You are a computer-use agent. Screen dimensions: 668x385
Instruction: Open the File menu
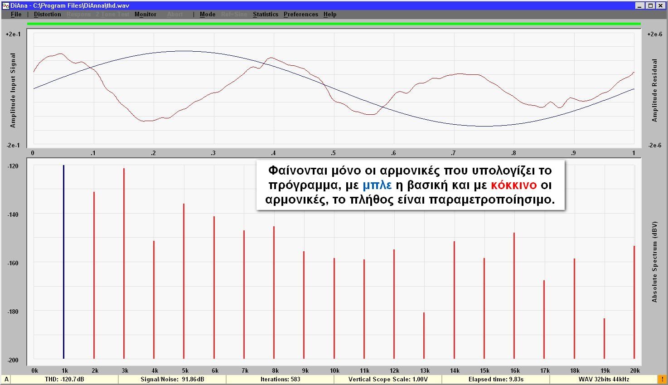click(16, 15)
